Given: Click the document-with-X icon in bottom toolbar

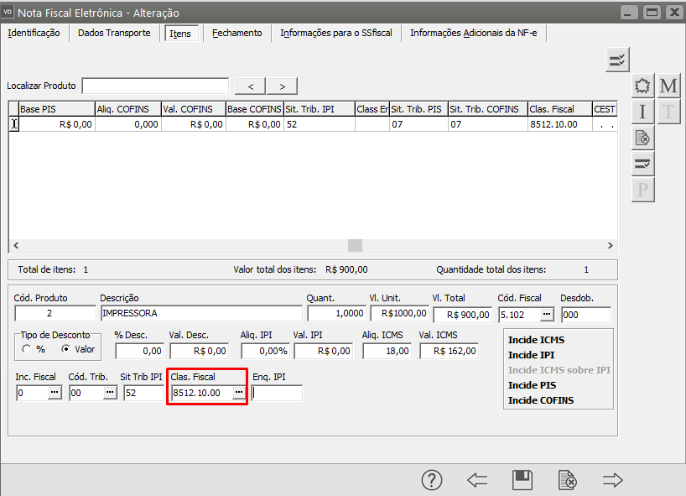Looking at the screenshot, I should coord(568,480).
